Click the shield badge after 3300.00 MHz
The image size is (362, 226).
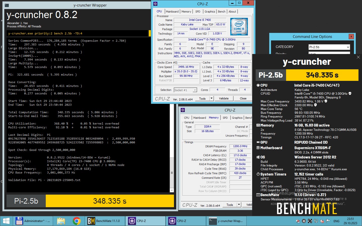315,105
